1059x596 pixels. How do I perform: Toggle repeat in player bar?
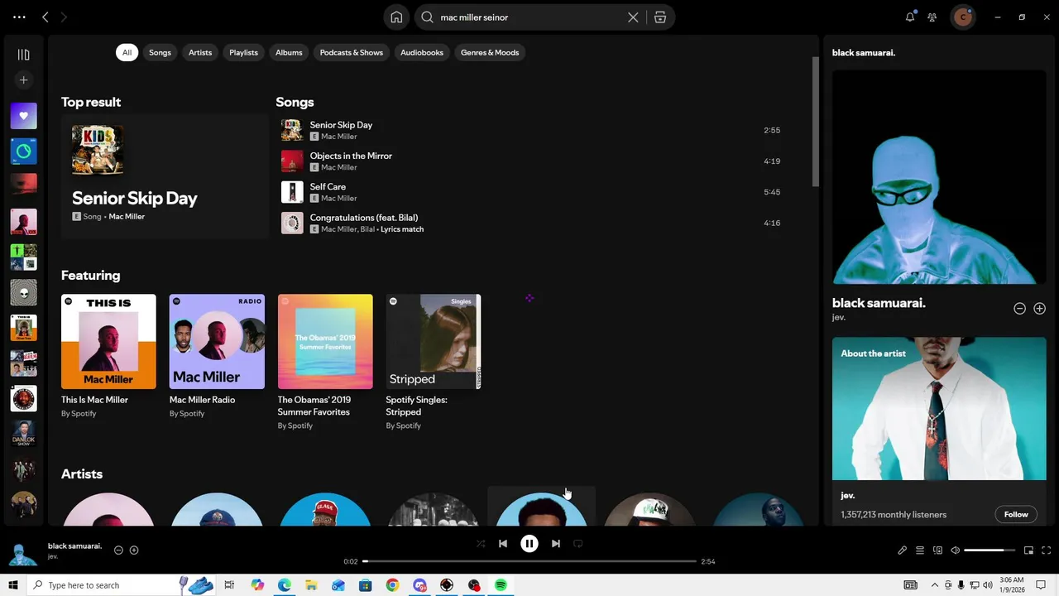pyautogui.click(x=578, y=544)
